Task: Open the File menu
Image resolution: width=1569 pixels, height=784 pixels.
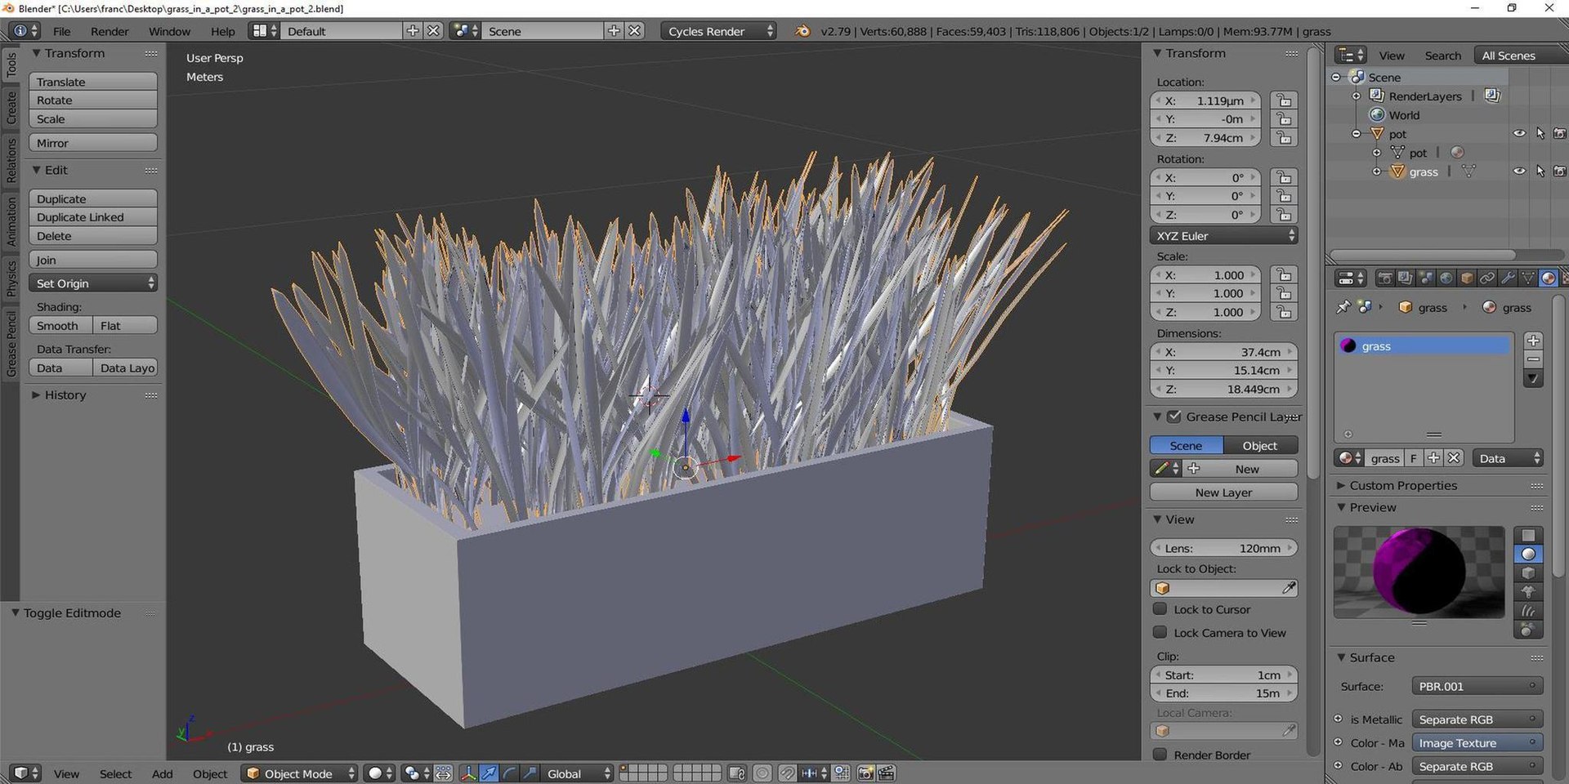Action: (61, 31)
